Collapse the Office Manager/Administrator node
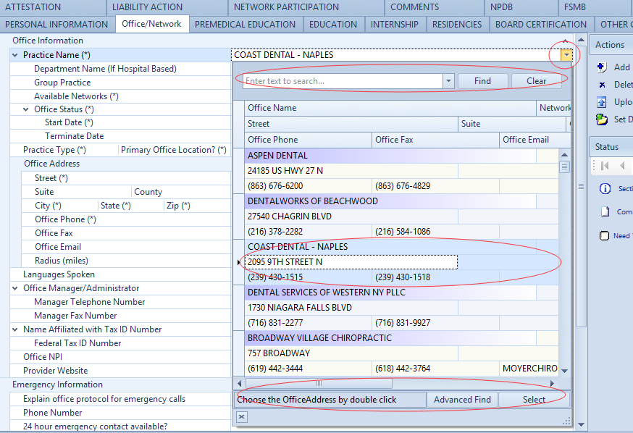The width and height of the screenshot is (633, 433). tap(15, 288)
